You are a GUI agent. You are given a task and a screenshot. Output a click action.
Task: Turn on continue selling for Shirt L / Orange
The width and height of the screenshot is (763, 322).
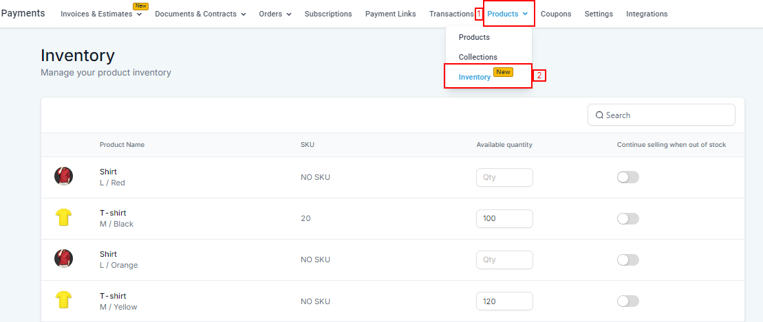pyautogui.click(x=627, y=260)
